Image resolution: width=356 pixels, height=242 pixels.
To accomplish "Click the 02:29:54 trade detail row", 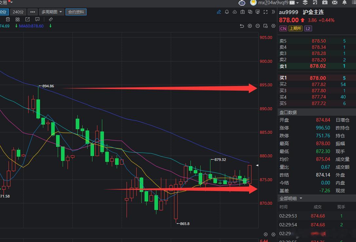I will pyautogui.click(x=317, y=225).
